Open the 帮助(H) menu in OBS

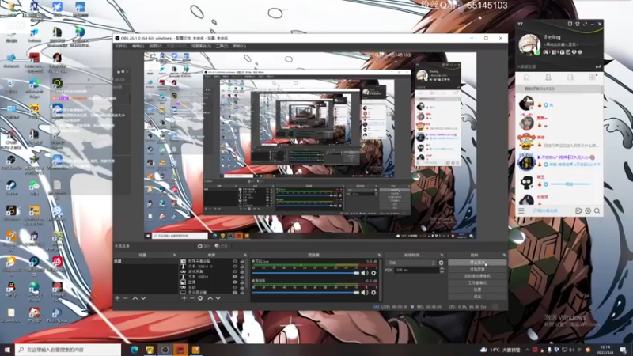(x=240, y=47)
